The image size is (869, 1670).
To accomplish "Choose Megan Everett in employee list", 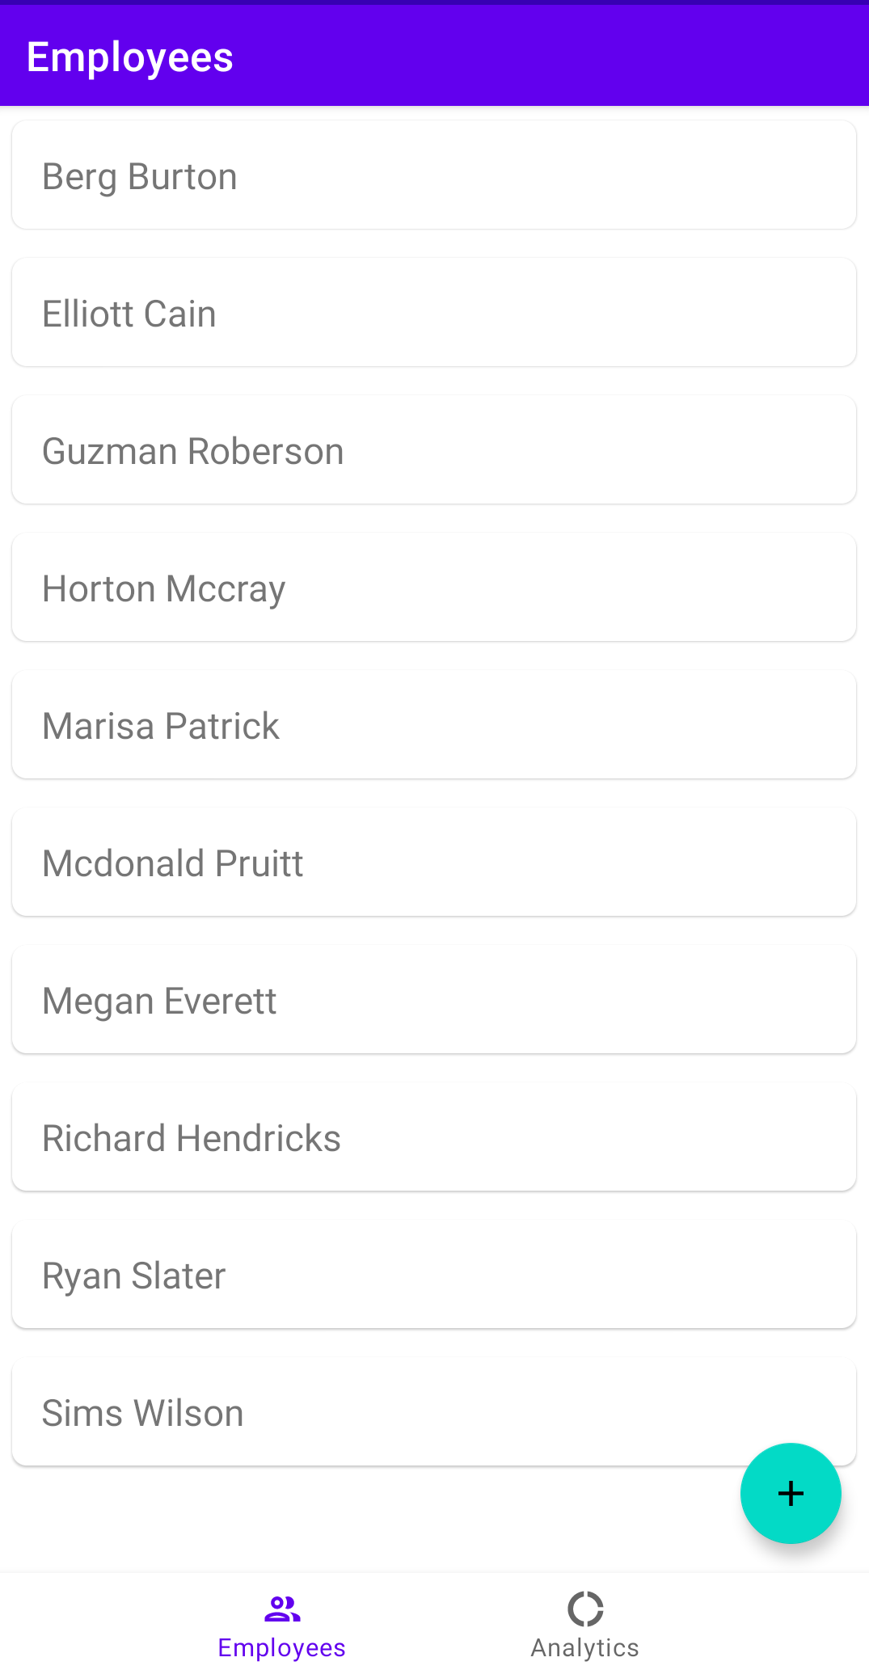I will tap(434, 999).
